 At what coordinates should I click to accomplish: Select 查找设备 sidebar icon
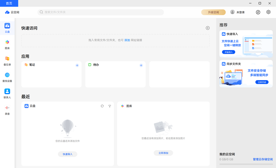point(7,77)
